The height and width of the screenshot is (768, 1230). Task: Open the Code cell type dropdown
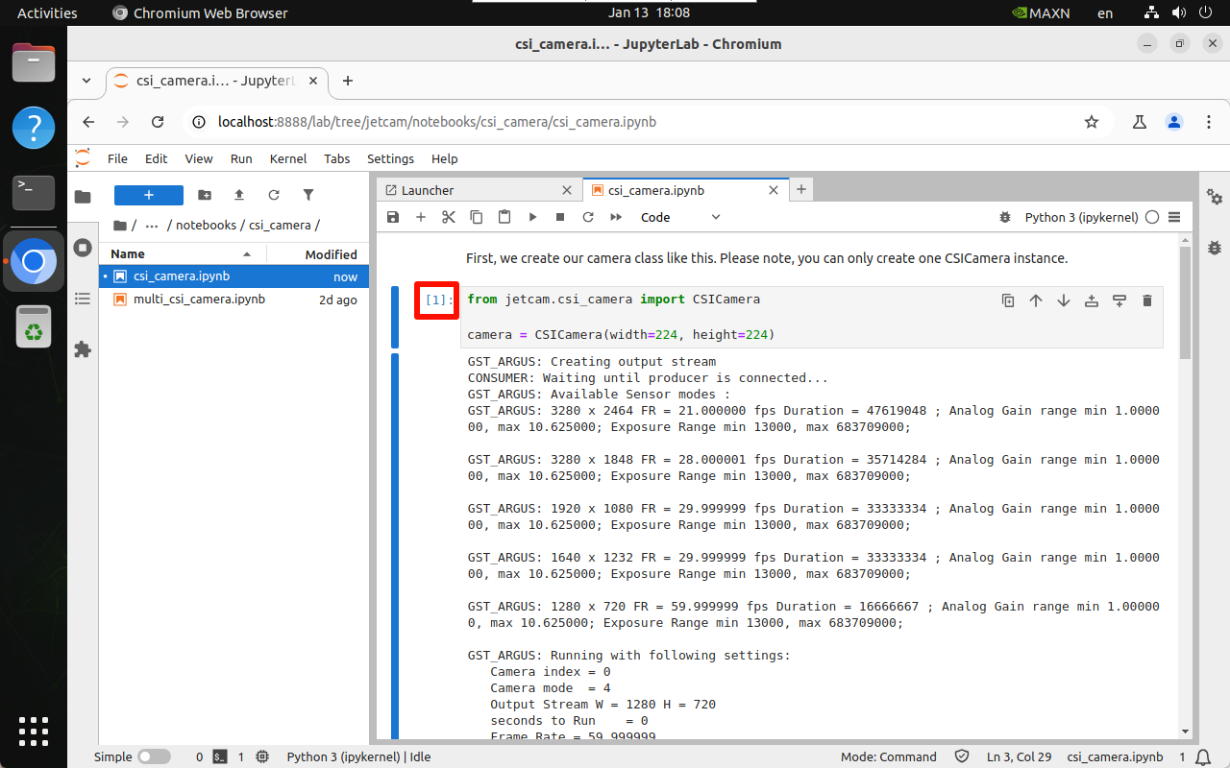[680, 218]
